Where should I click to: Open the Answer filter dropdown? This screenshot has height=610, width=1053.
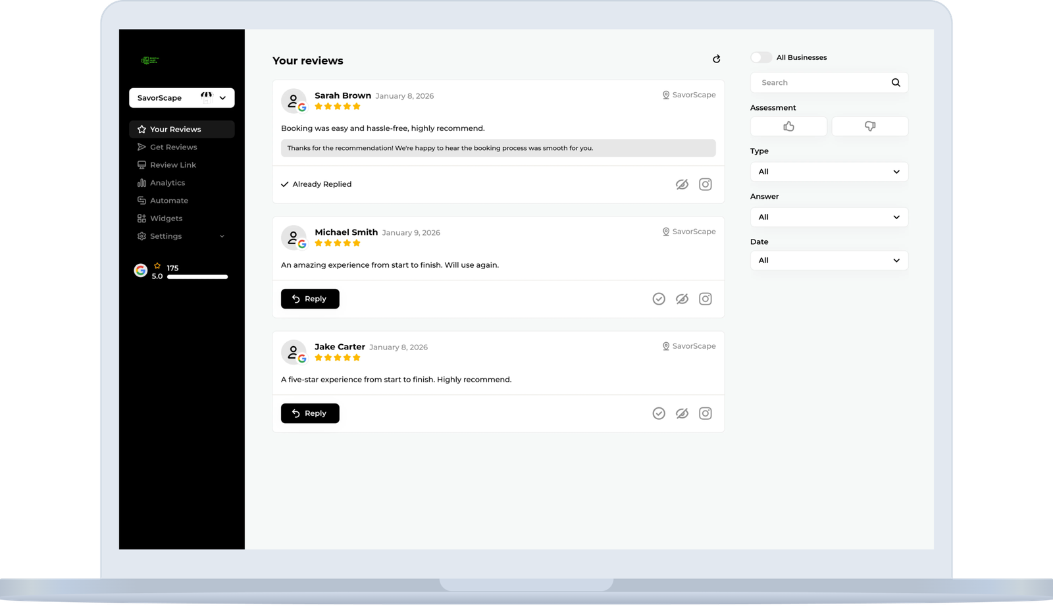pos(829,217)
